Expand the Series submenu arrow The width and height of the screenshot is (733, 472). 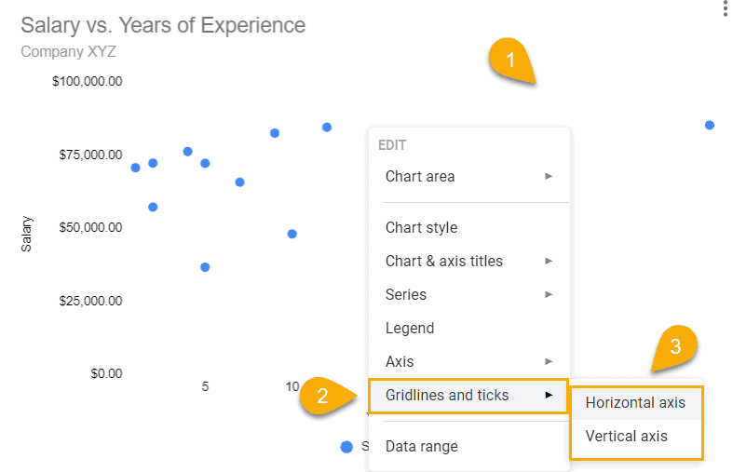click(550, 294)
